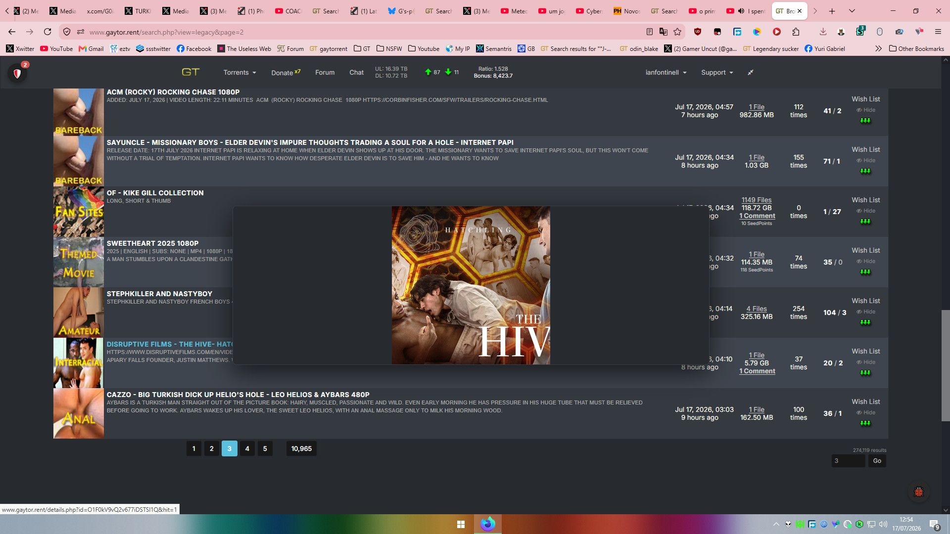Show more bookmarks with the overflow chevron
The height and width of the screenshot is (534, 950).
click(x=878, y=48)
